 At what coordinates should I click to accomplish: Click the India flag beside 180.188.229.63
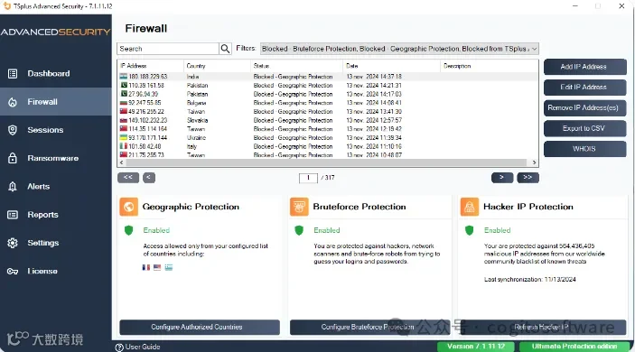tap(124, 77)
